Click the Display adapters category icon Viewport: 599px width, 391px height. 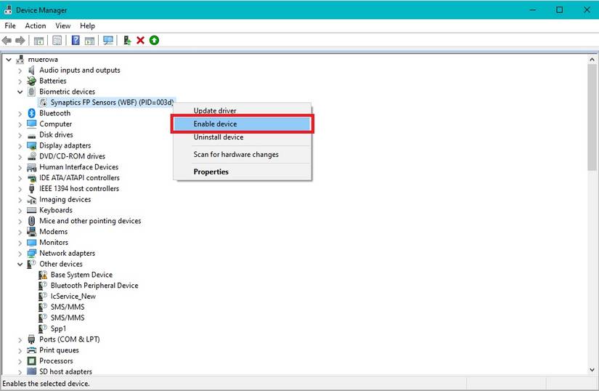(x=32, y=145)
